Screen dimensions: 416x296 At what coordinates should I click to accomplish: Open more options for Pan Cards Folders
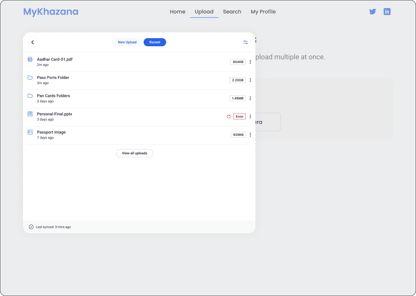tap(250, 98)
